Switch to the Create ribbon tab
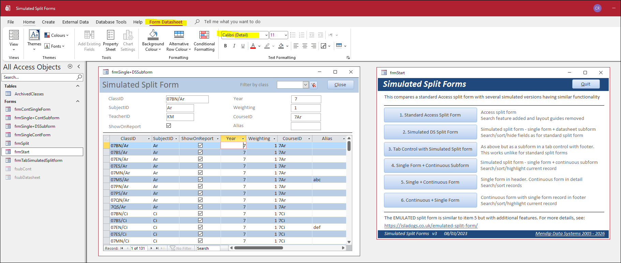 48,22
